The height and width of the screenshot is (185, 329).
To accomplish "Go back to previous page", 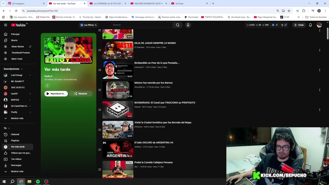I will point(4,11).
